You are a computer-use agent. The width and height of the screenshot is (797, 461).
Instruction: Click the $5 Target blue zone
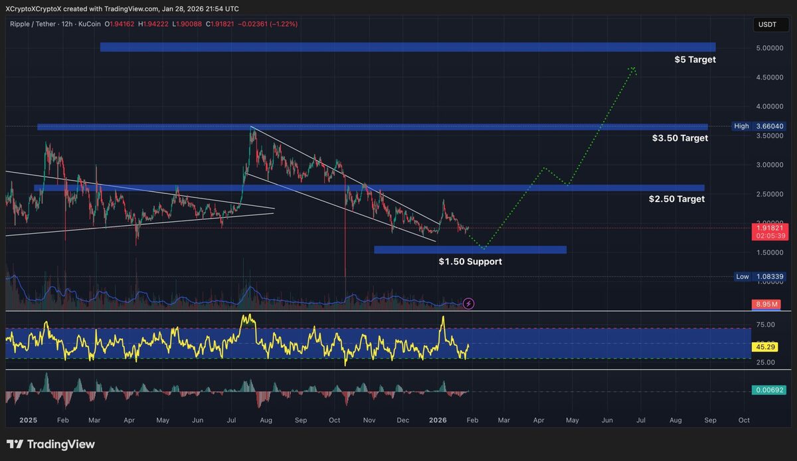[398, 46]
